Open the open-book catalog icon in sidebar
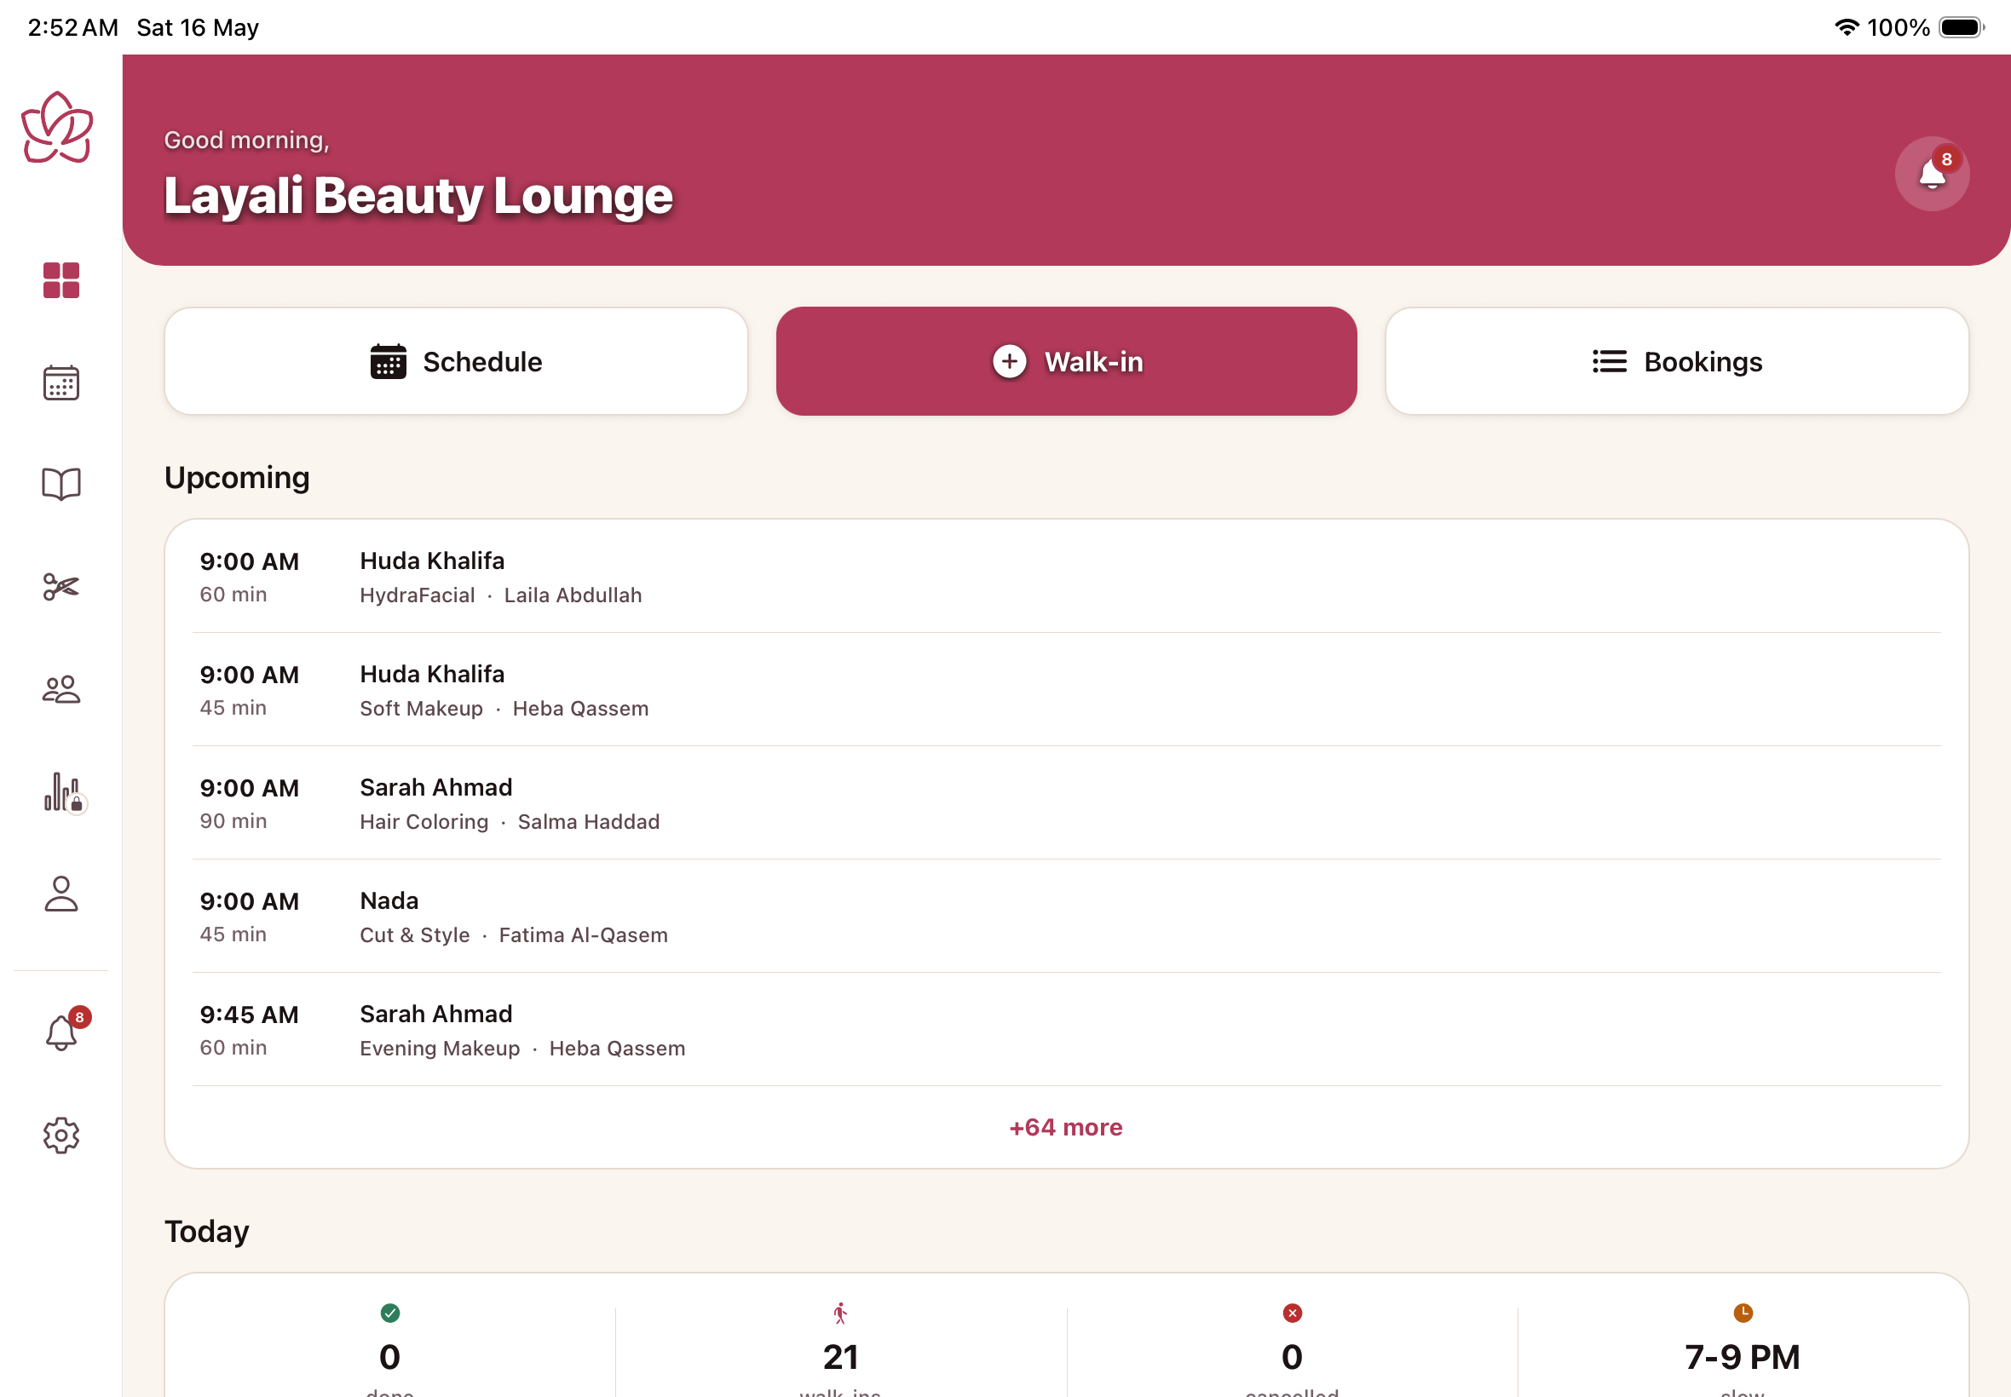Screen dimensions: 2011x1397 [61, 484]
